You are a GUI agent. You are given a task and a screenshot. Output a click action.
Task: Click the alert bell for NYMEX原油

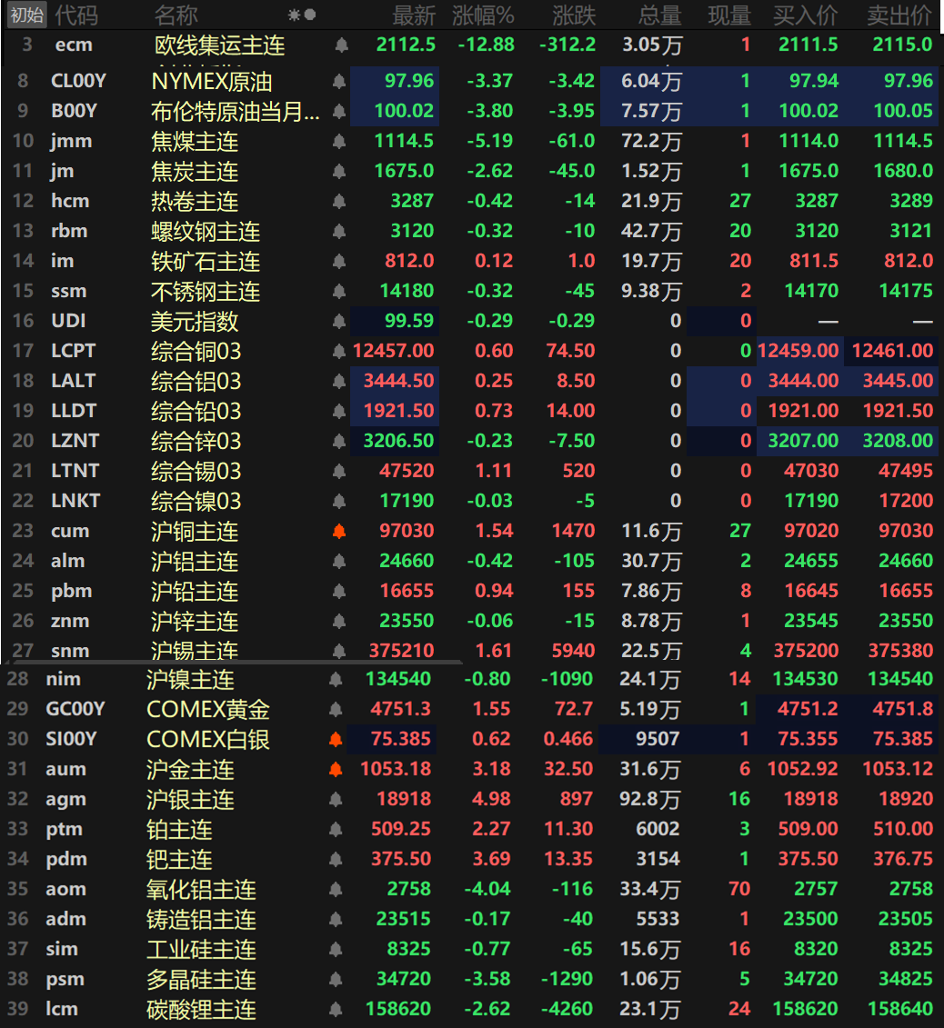tap(339, 82)
